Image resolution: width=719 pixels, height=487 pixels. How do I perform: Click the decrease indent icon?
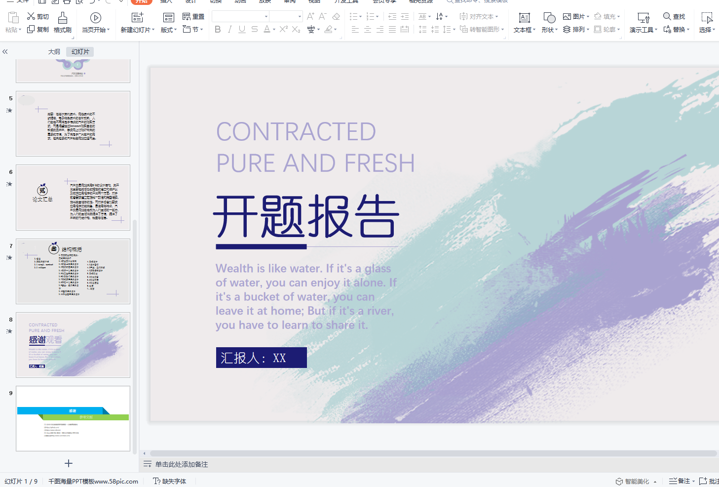tap(392, 16)
